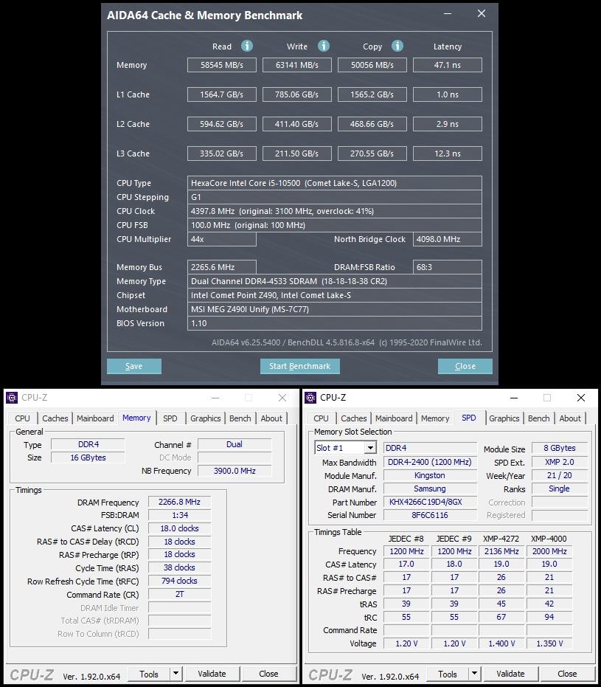Switch to CPU tab in right CPU-Z window
Screen dimensions: 601x687
[x=321, y=418]
